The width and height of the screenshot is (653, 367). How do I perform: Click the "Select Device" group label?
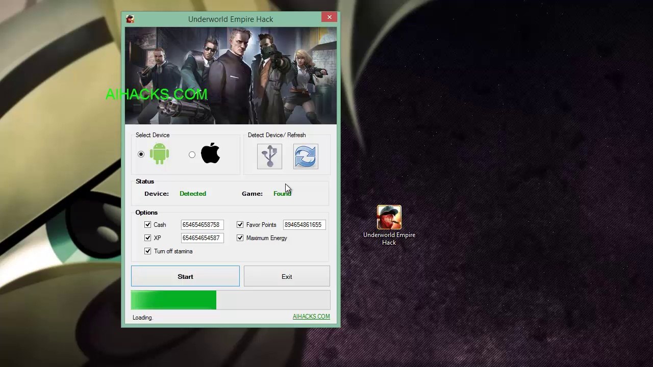153,135
